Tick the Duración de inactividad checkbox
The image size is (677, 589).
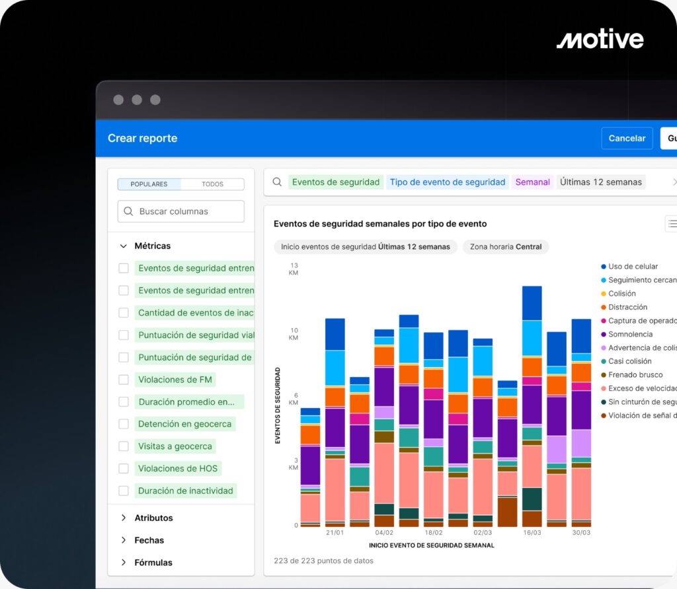124,491
